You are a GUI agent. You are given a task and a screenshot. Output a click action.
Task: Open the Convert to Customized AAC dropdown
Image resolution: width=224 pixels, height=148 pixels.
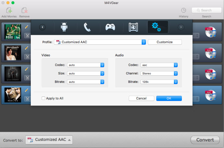tap(49, 140)
